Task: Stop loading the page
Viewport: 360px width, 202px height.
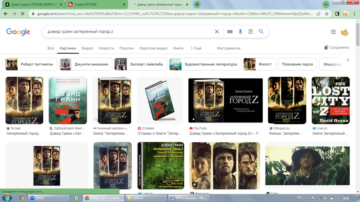Action: click(22, 14)
